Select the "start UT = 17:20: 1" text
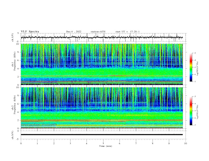209x161 pixels. click(x=127, y=32)
